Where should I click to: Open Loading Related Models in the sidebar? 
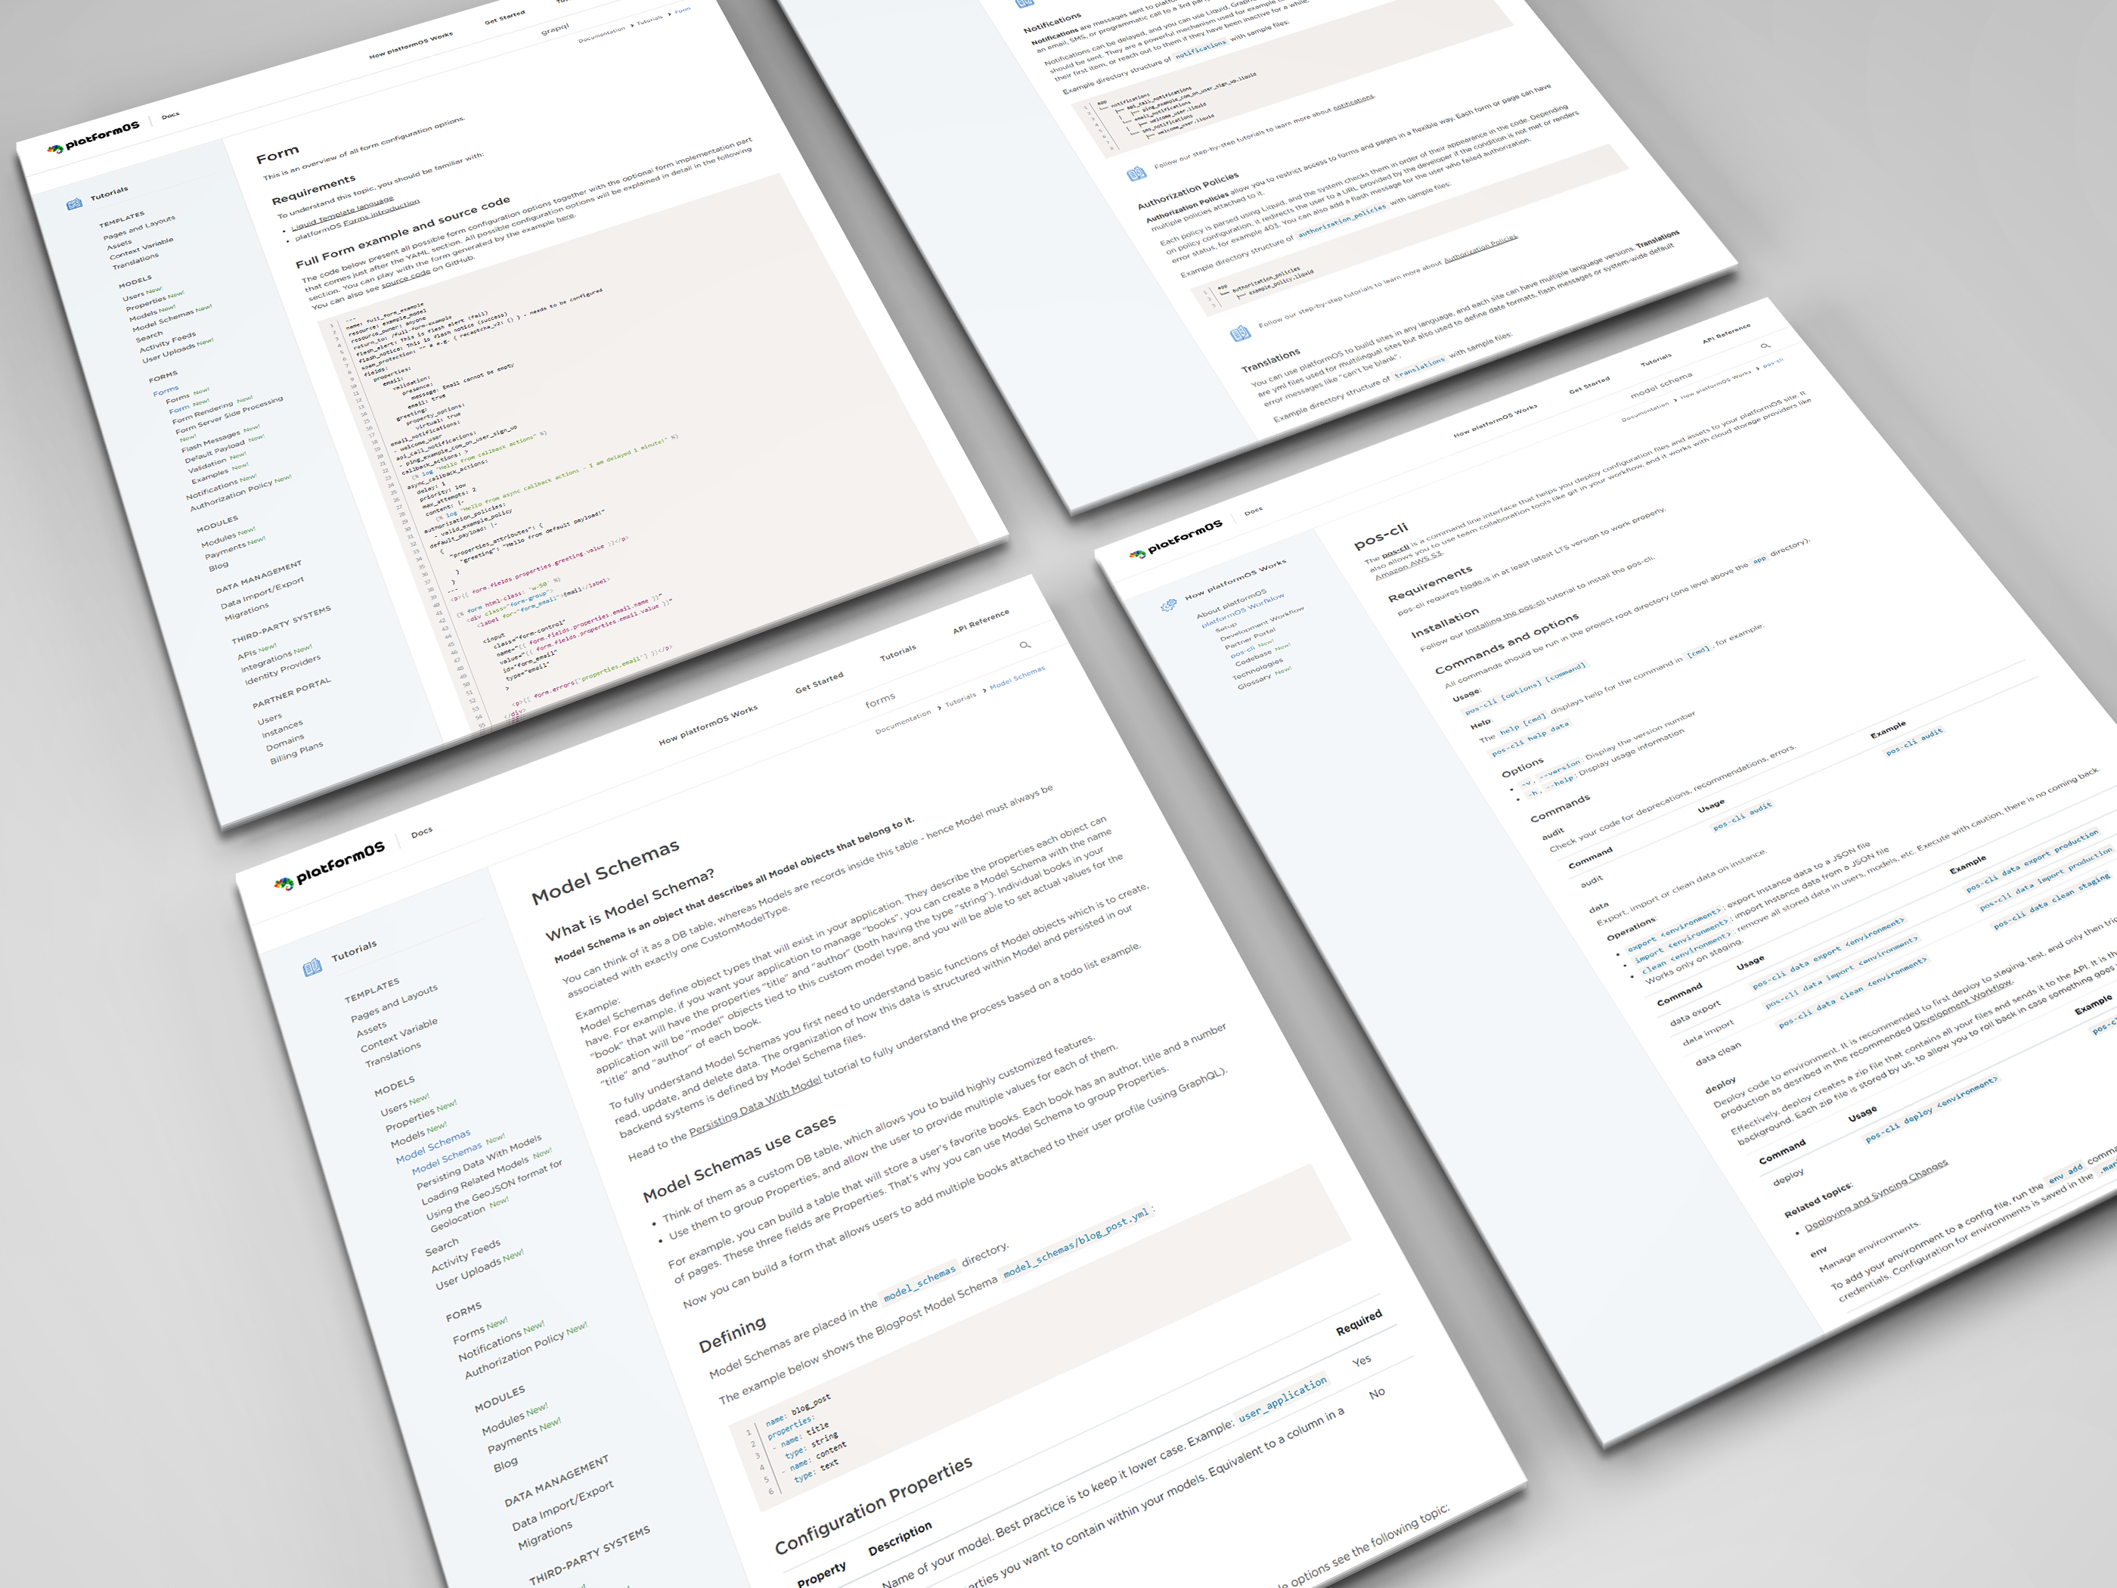pos(474,1182)
